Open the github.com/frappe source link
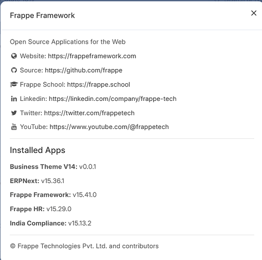Screen dimensions: 262x260 pos(83,70)
